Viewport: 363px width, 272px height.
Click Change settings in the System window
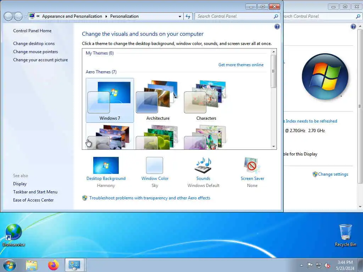333,174
